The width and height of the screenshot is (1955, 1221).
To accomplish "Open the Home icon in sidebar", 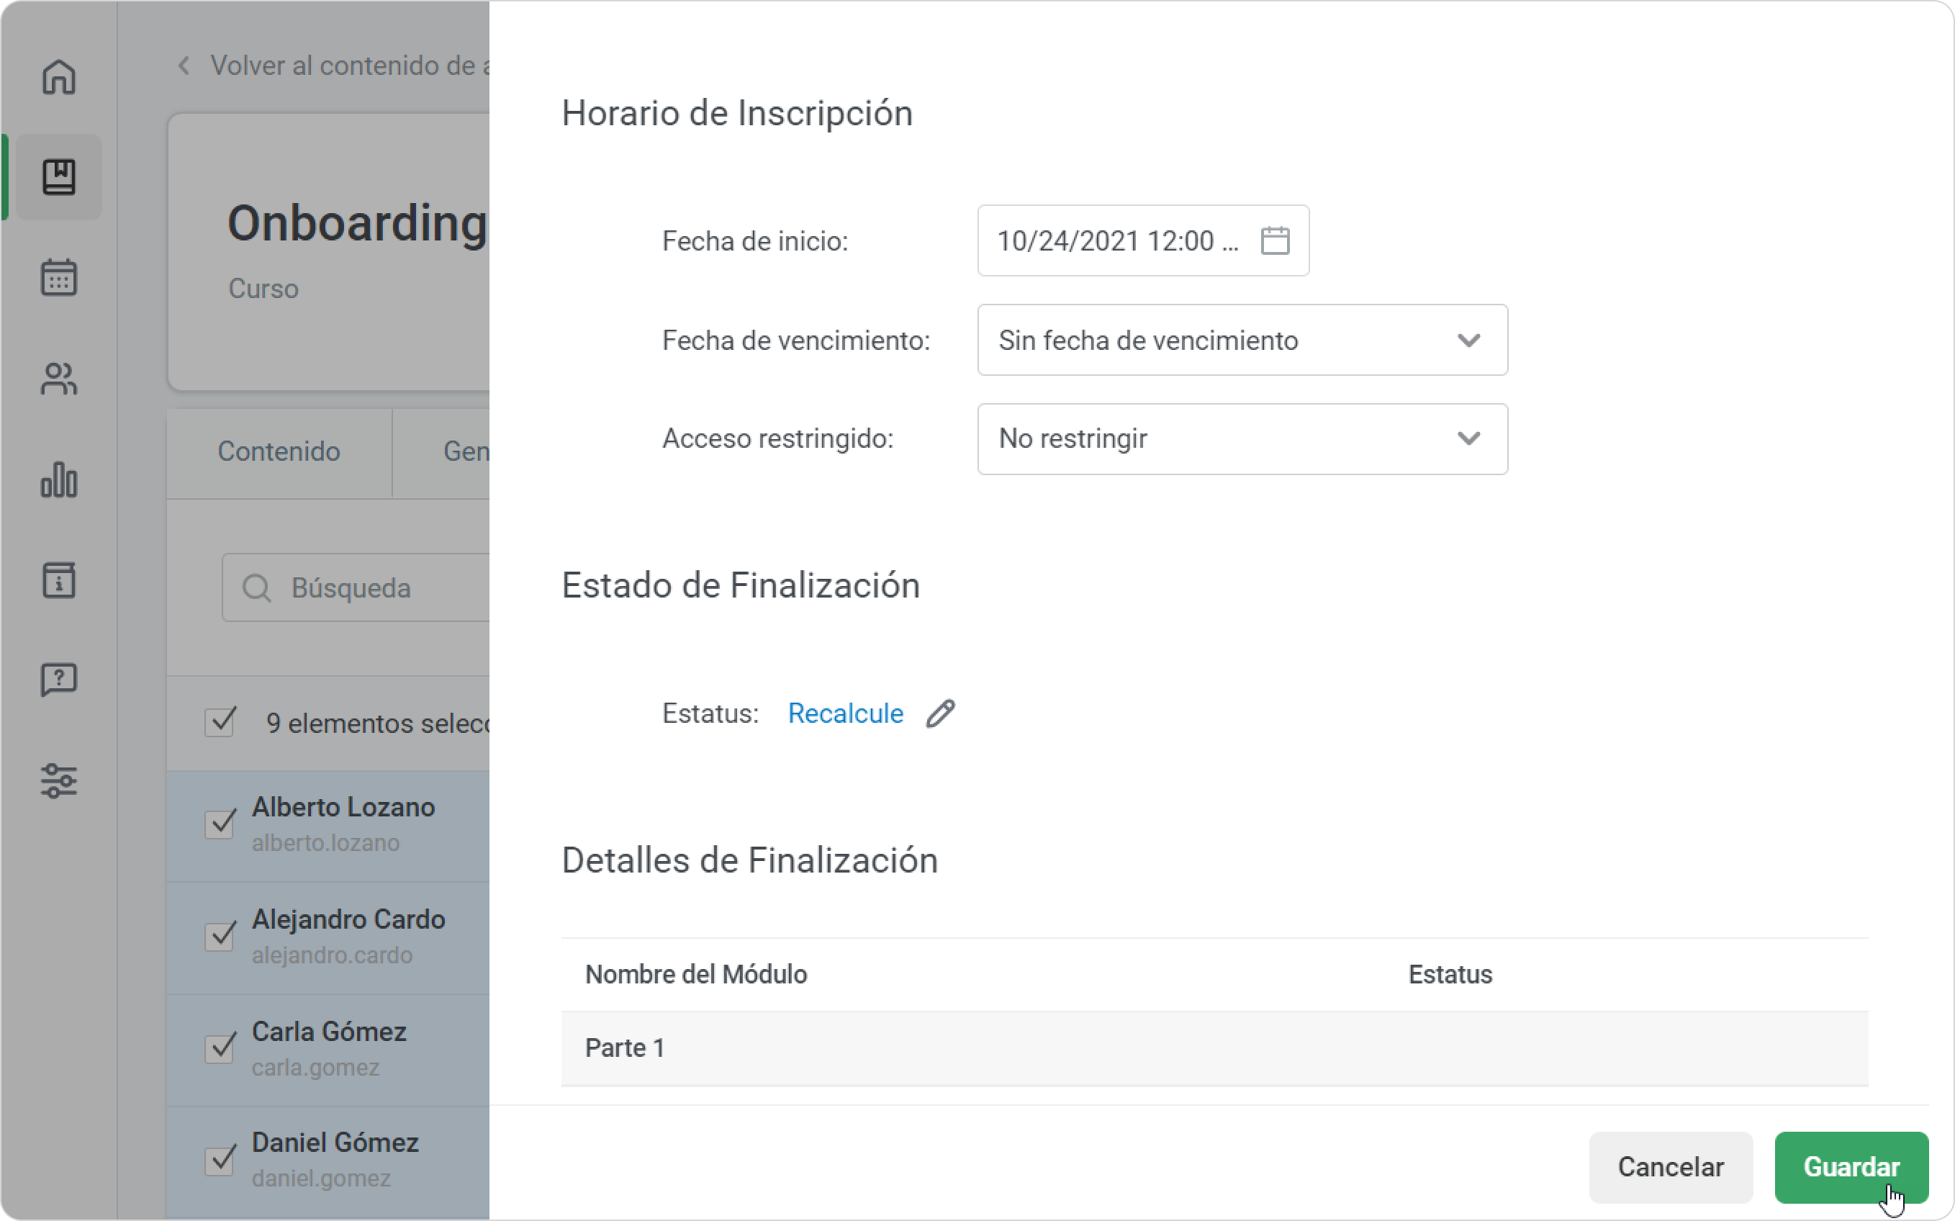I will click(59, 78).
